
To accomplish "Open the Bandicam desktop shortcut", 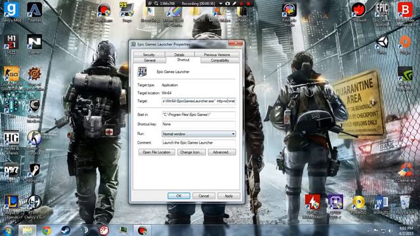I will [104, 12].
